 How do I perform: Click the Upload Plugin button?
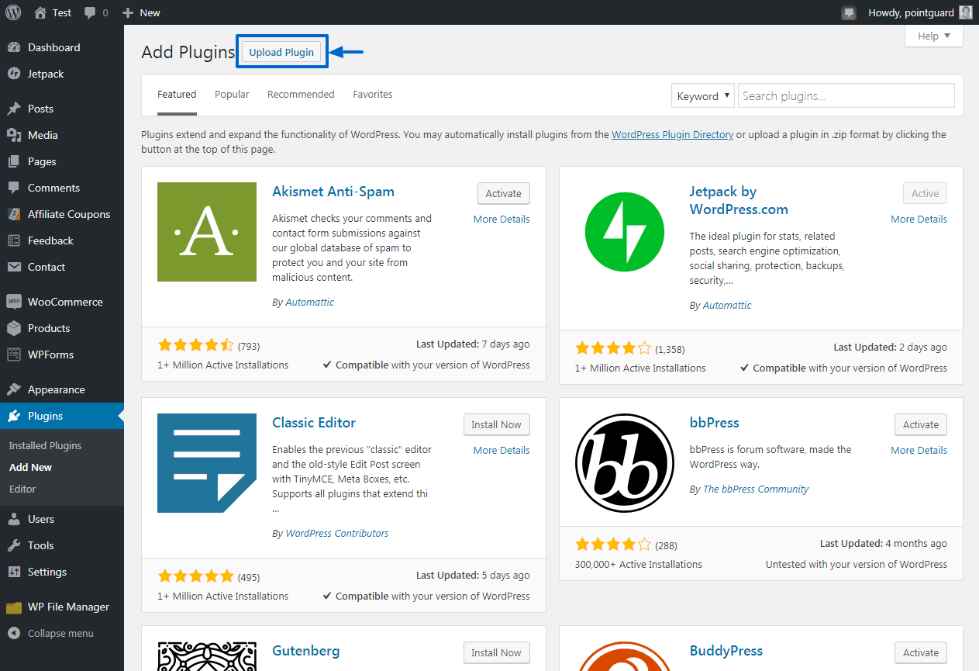pos(281,52)
